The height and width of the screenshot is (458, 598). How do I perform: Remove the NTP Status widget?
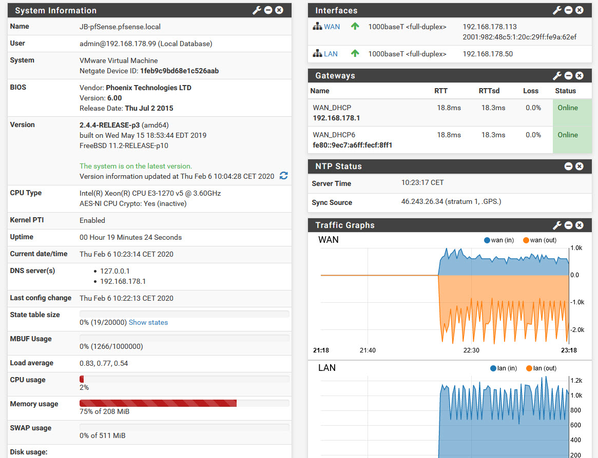pyautogui.click(x=580, y=166)
